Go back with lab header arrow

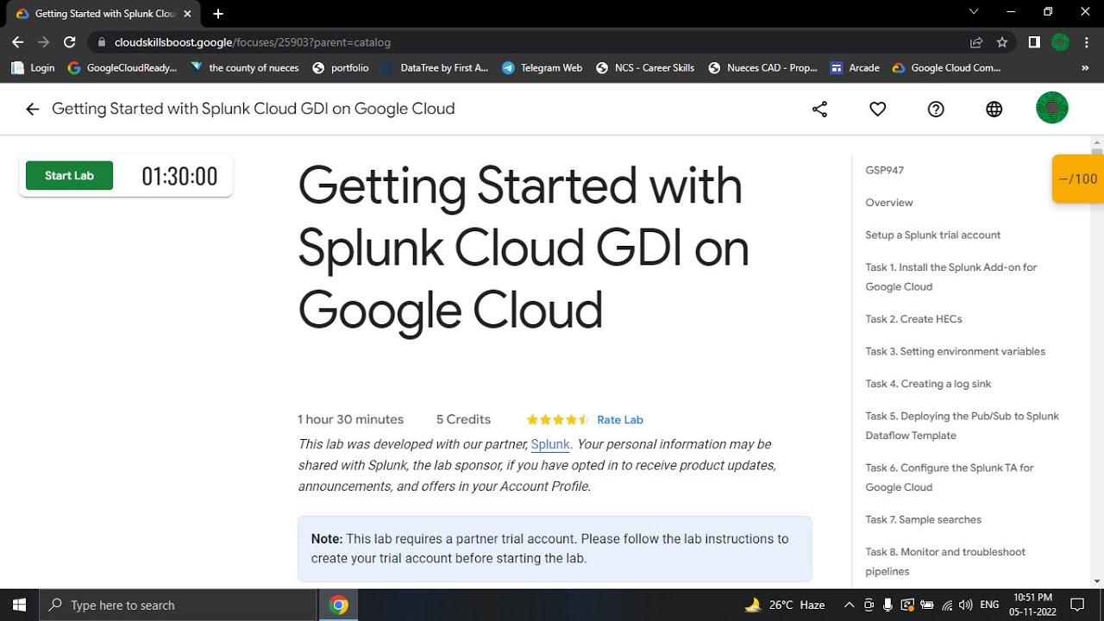(x=33, y=109)
